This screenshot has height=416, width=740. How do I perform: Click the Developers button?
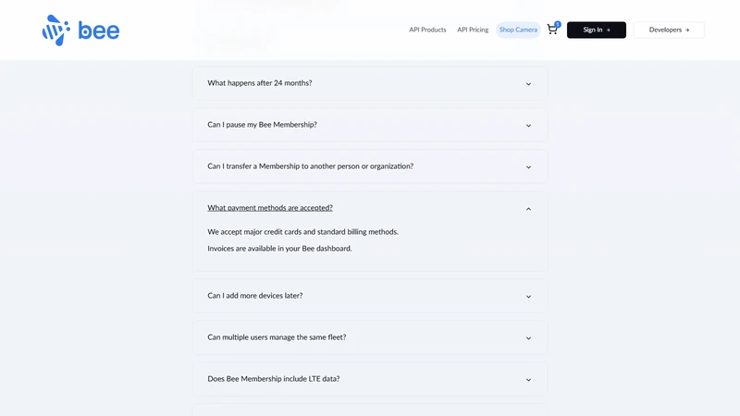point(669,30)
